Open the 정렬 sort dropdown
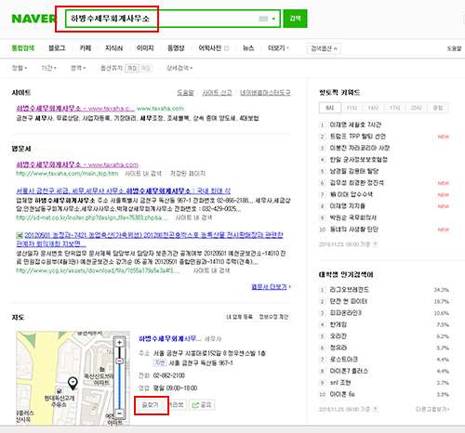Viewport: 465px width, 433px height. point(20,68)
